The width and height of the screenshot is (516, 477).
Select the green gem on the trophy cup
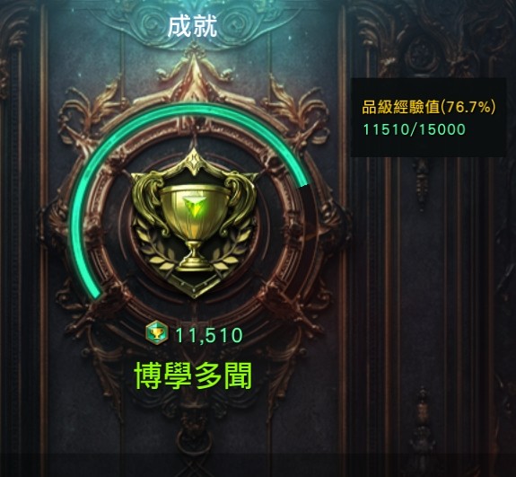(x=194, y=209)
